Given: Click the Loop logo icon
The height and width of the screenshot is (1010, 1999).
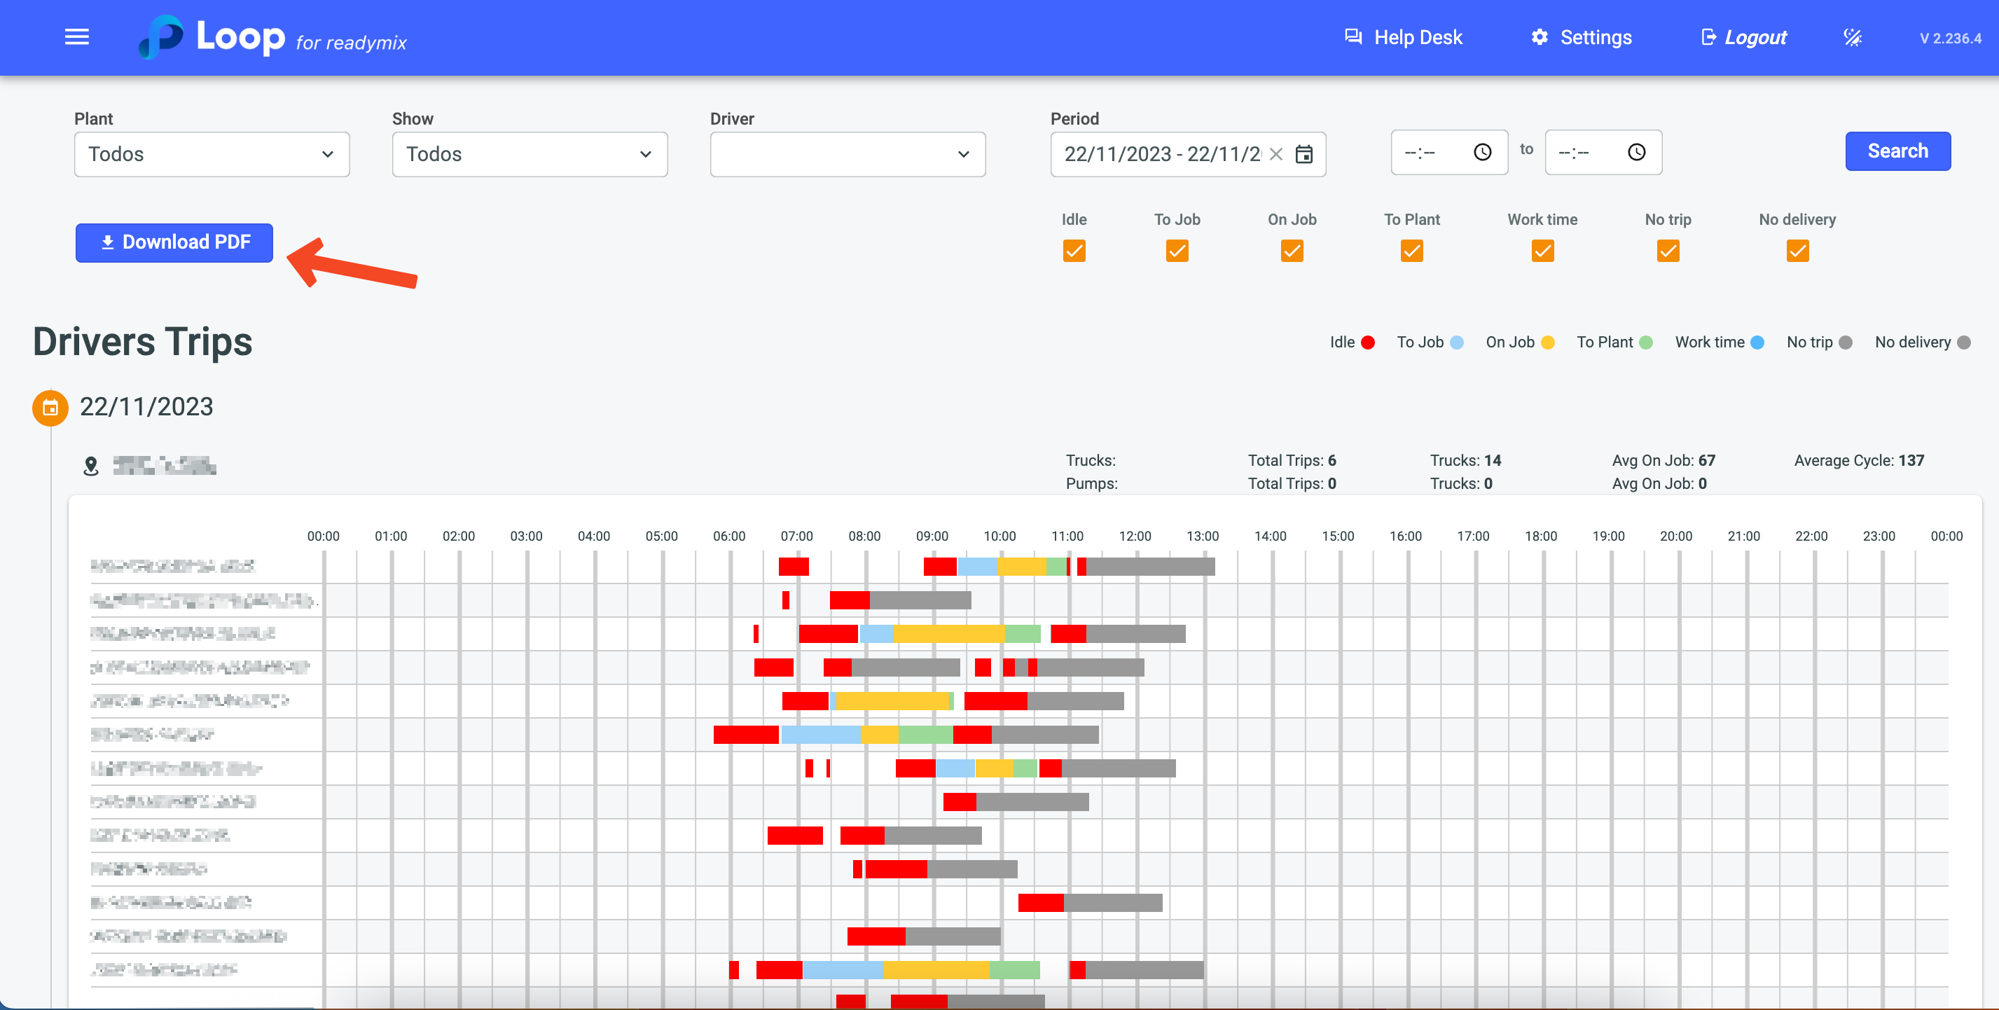Looking at the screenshot, I should tap(161, 36).
